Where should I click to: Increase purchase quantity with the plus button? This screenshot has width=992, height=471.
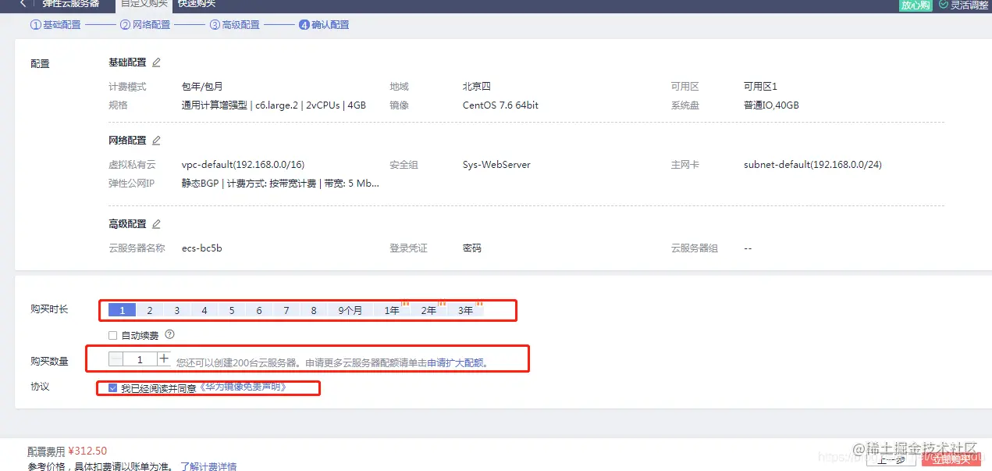163,359
